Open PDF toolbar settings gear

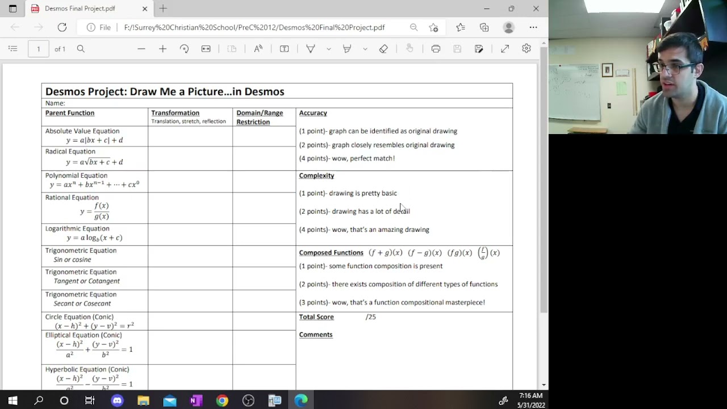coord(527,49)
